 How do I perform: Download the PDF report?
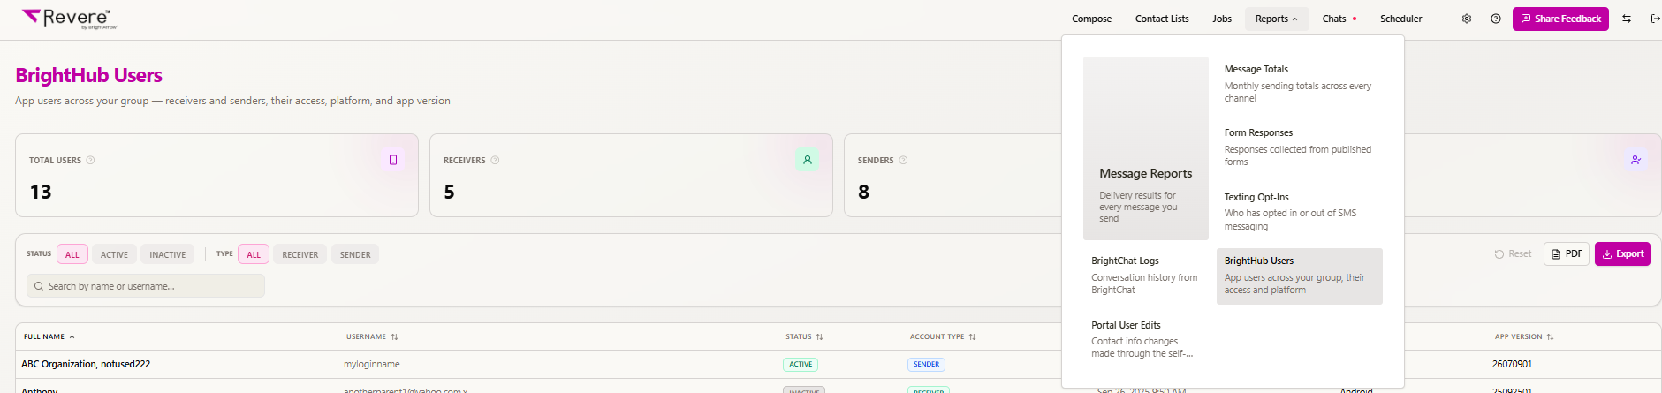tap(1567, 254)
